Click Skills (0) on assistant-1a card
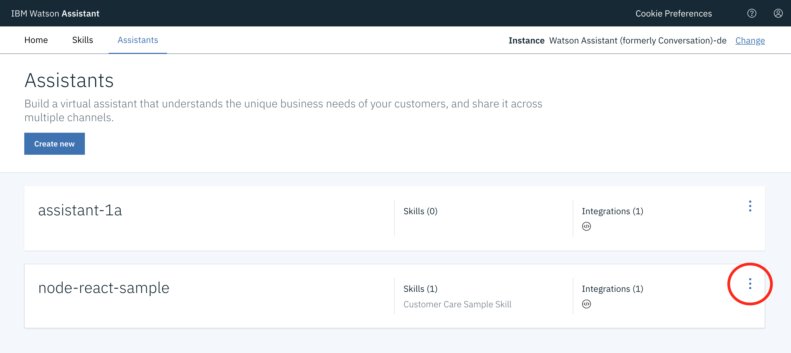This screenshot has height=353, width=791. [x=420, y=211]
